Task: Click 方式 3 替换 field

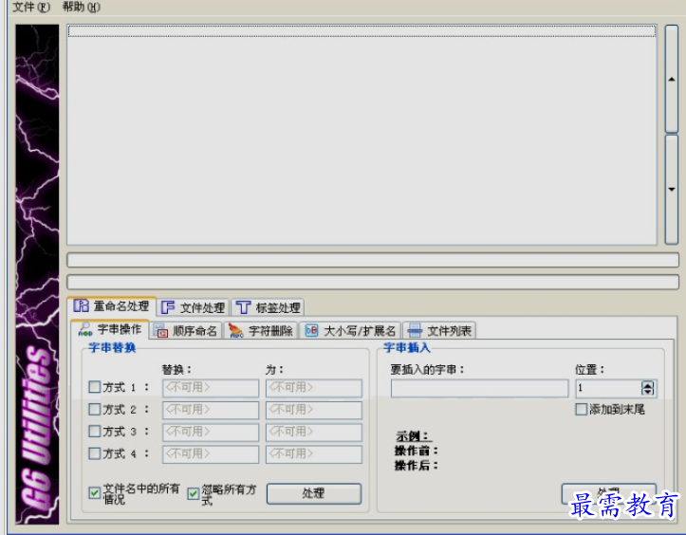Action: coord(211,433)
